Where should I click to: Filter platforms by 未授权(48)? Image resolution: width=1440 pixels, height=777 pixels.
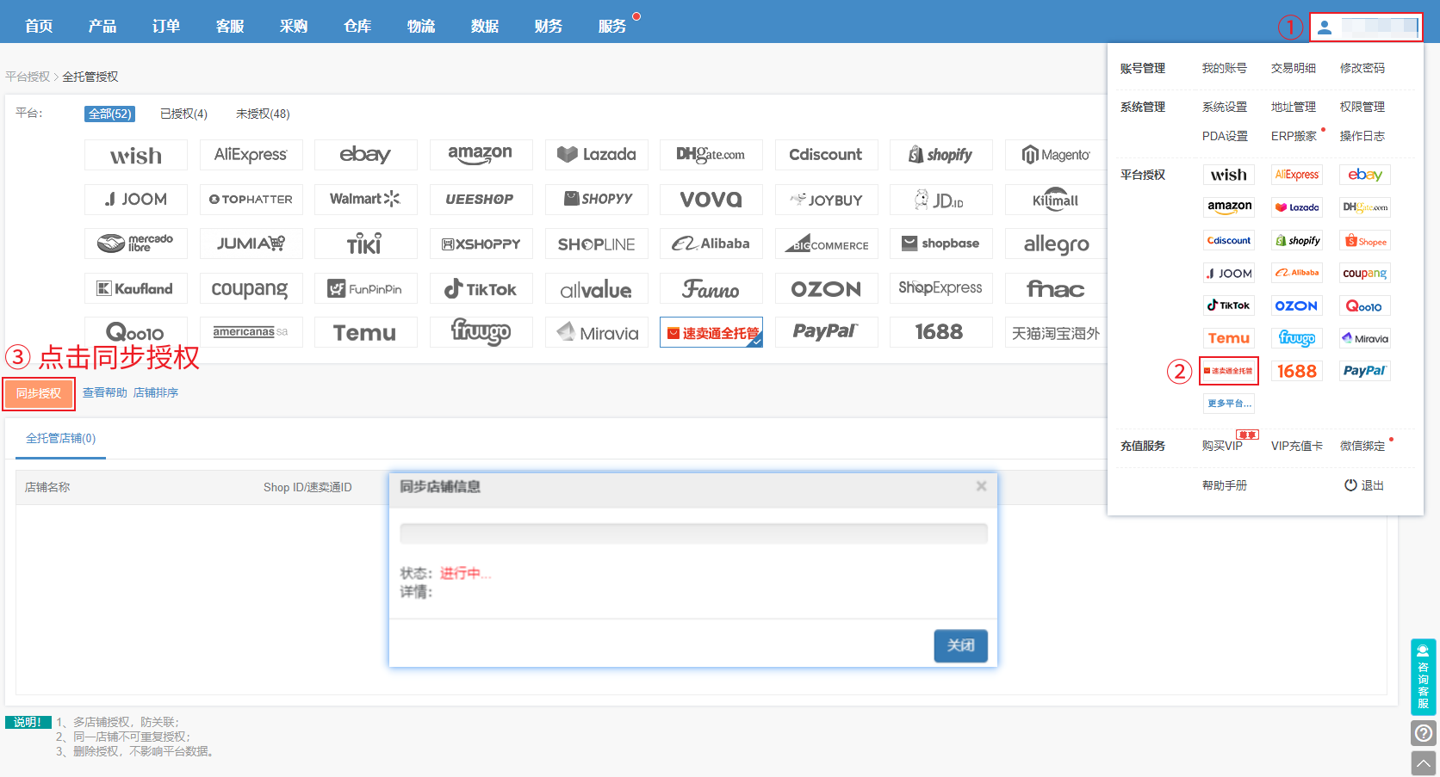tap(263, 114)
